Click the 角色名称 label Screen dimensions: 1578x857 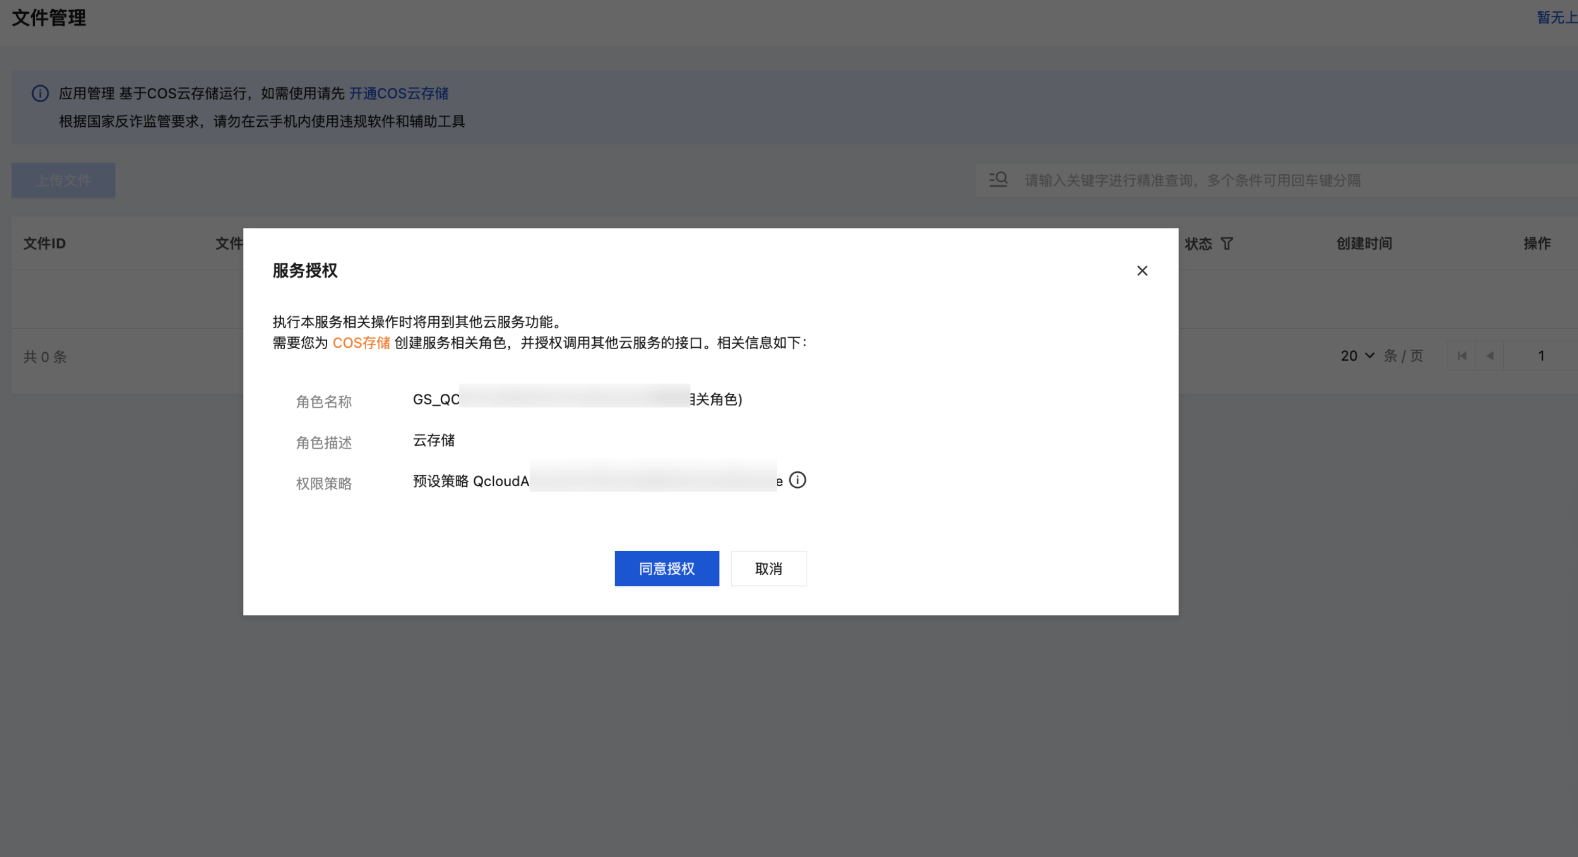[x=324, y=402]
